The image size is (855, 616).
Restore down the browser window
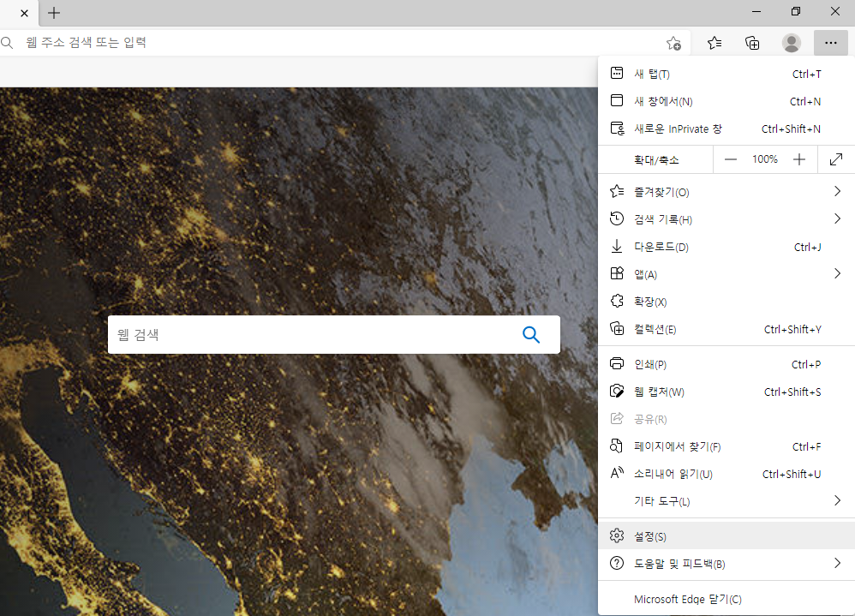point(796,11)
